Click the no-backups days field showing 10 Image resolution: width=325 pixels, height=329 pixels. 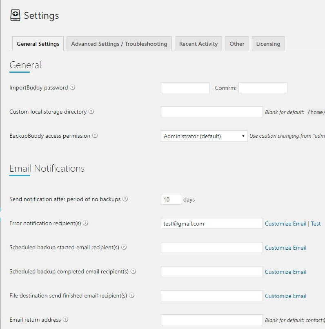[x=171, y=199]
